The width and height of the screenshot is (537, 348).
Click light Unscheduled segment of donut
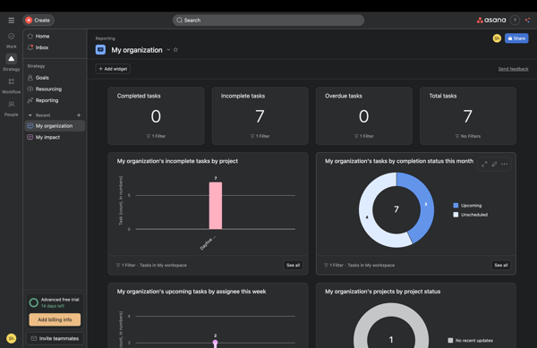(x=367, y=217)
